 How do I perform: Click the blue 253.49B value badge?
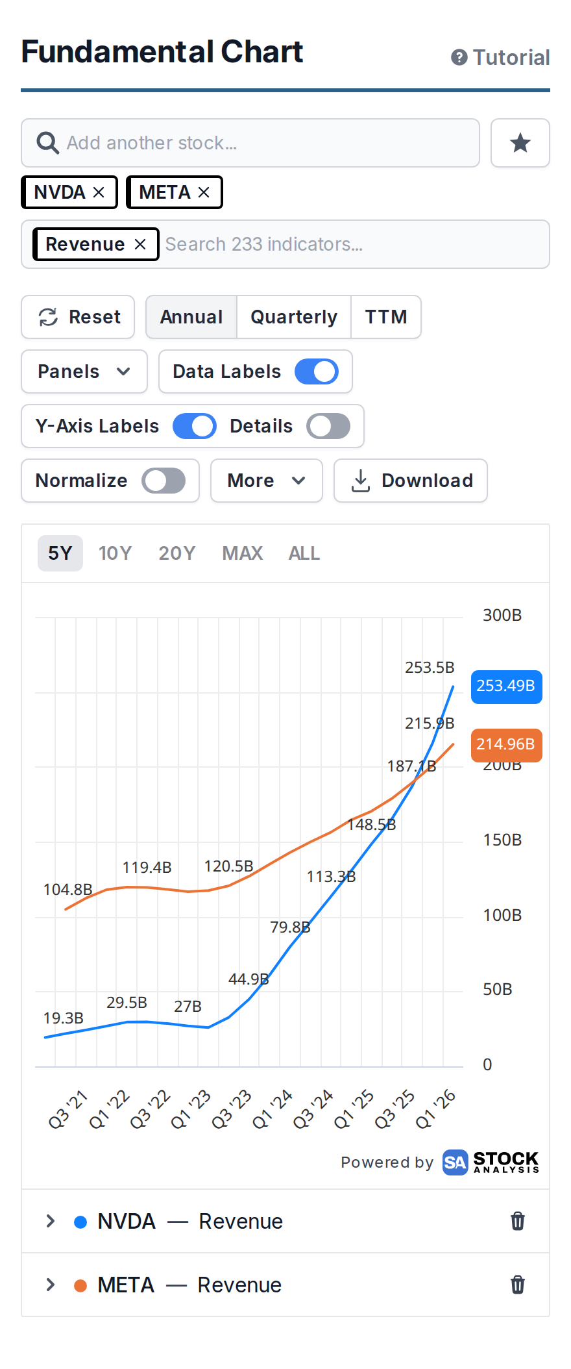[x=506, y=686]
